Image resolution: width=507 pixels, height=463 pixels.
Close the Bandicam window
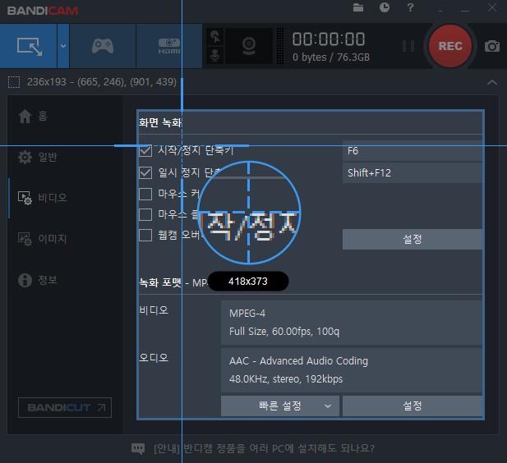pyautogui.click(x=492, y=7)
